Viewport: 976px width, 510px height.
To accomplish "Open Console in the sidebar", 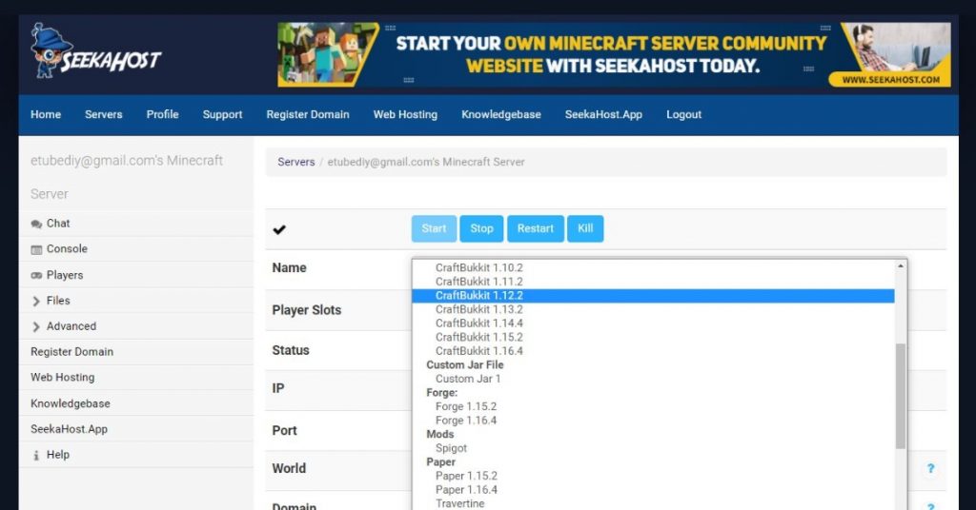I will 67,249.
